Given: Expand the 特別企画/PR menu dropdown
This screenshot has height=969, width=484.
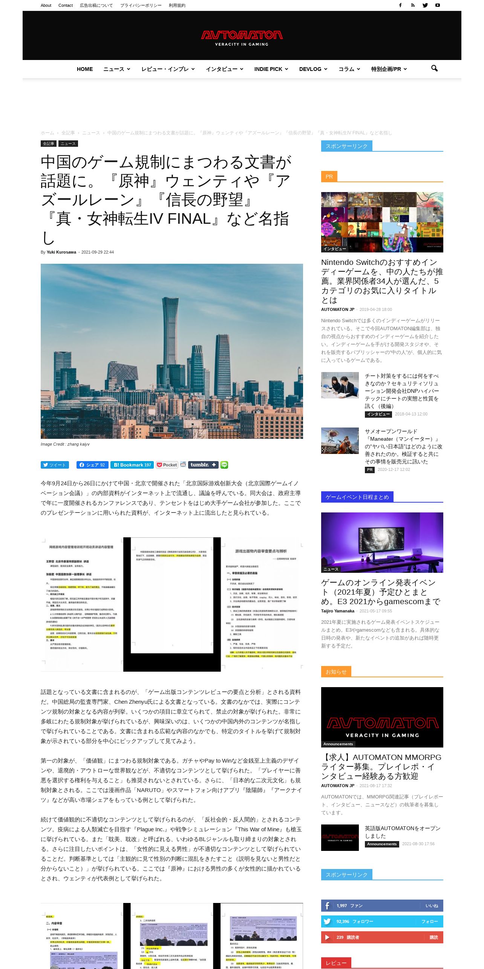Looking at the screenshot, I should click(389, 69).
